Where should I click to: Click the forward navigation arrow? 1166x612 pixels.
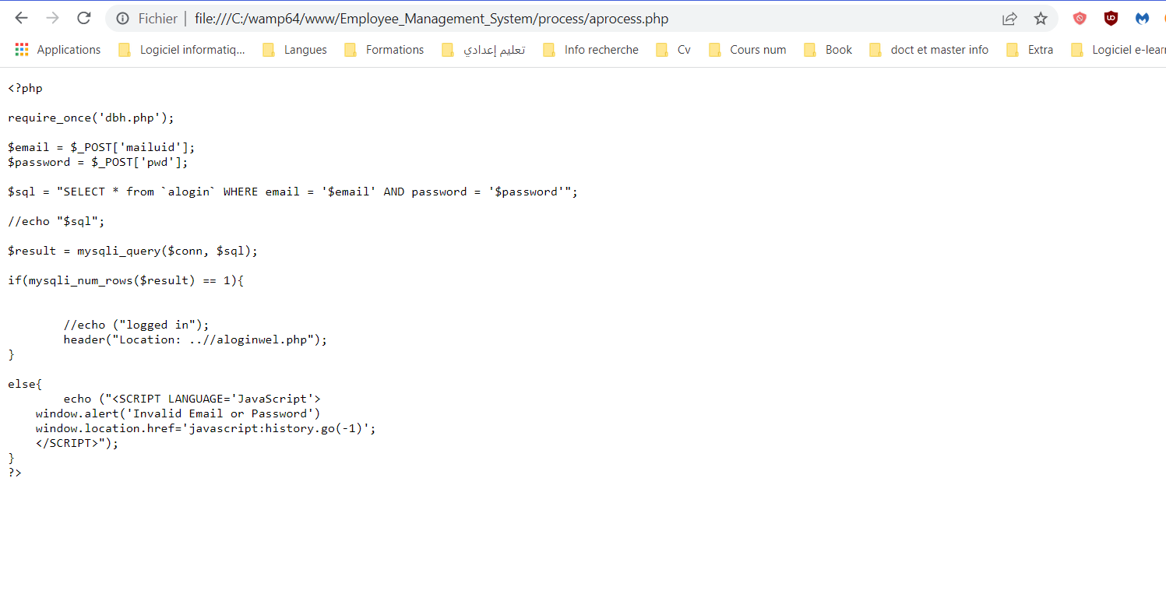pos(52,18)
